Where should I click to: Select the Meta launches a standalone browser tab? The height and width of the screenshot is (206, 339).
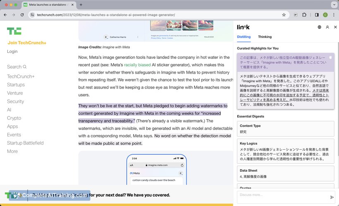[49, 5]
